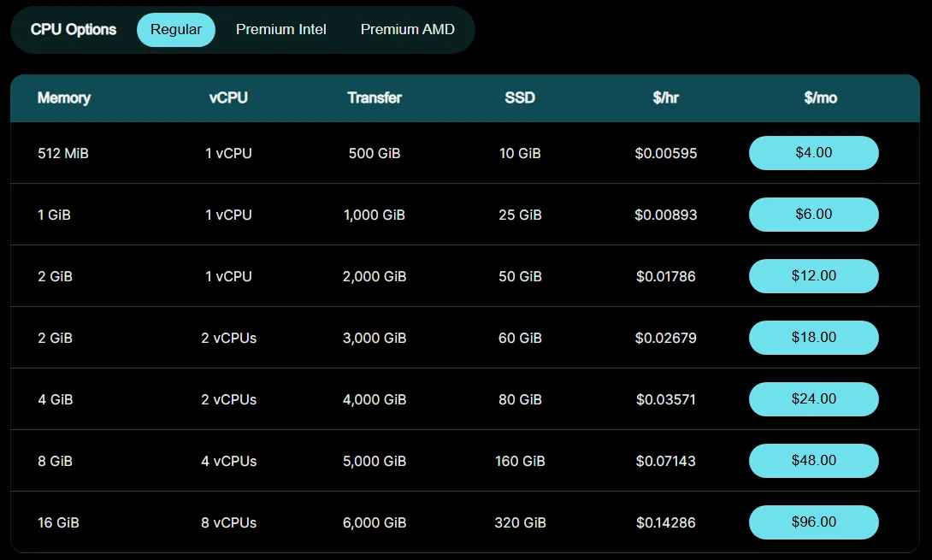932x560 pixels.
Task: Click the $/hr column header
Action: (x=666, y=98)
